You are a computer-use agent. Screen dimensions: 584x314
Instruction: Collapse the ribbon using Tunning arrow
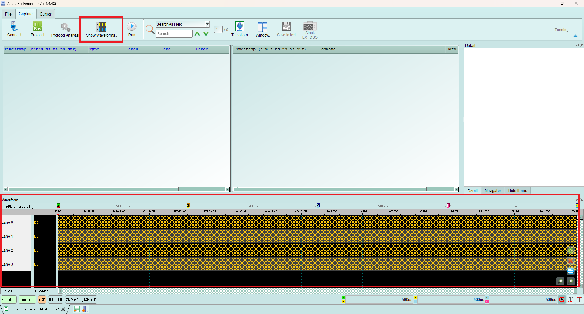575,36
